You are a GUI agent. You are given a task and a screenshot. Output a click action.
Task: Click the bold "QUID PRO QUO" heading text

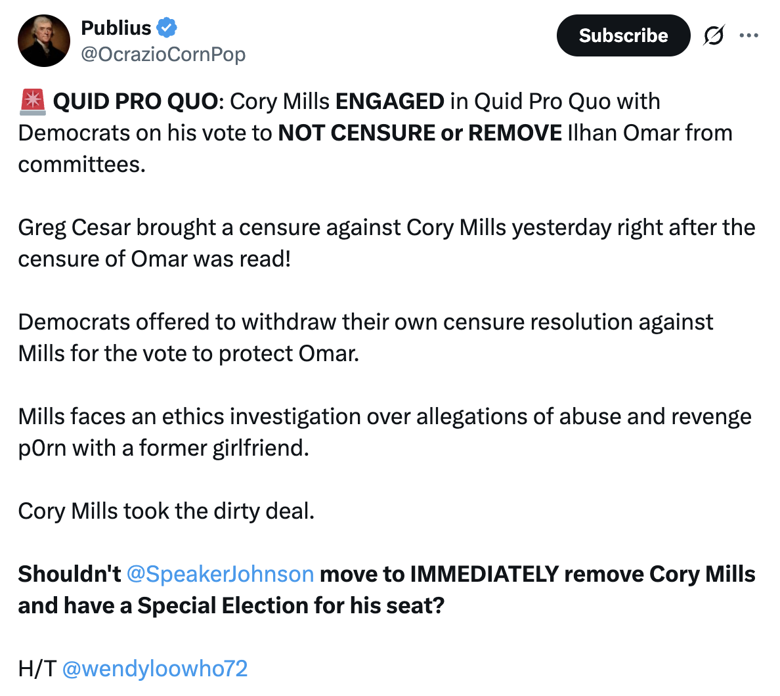(135, 102)
